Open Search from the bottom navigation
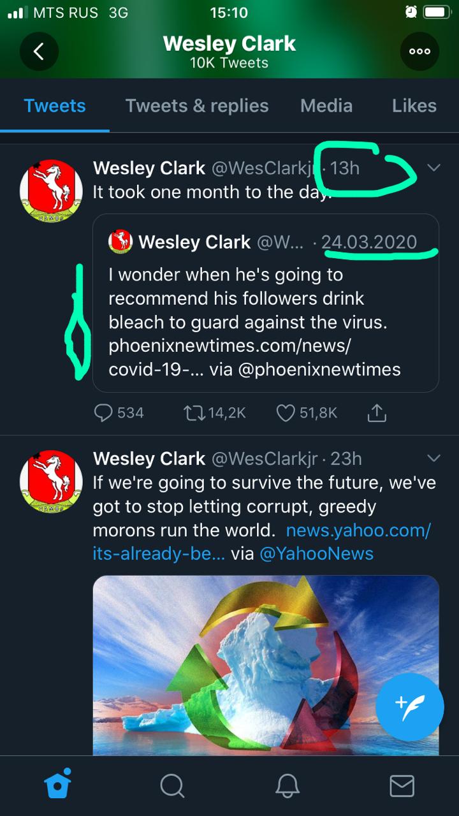The width and height of the screenshot is (459, 816). pyautogui.click(x=172, y=785)
